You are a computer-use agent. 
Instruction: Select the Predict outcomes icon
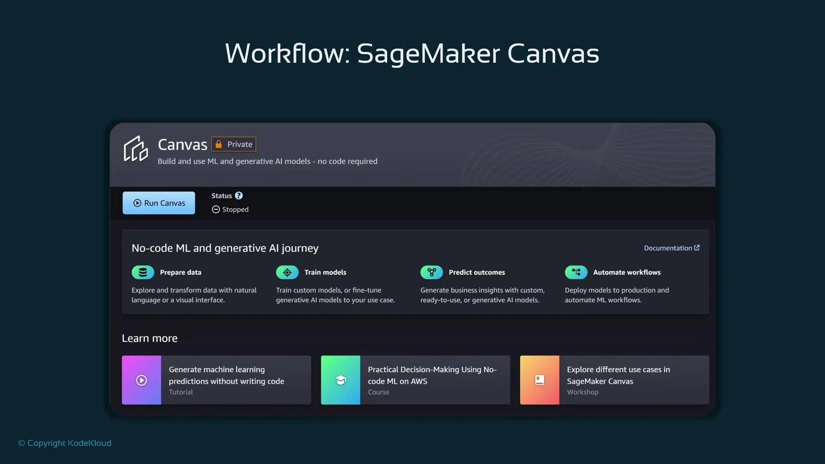click(x=431, y=272)
